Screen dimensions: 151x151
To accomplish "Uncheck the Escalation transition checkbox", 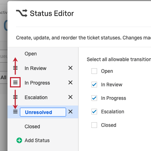I will coord(94,112).
